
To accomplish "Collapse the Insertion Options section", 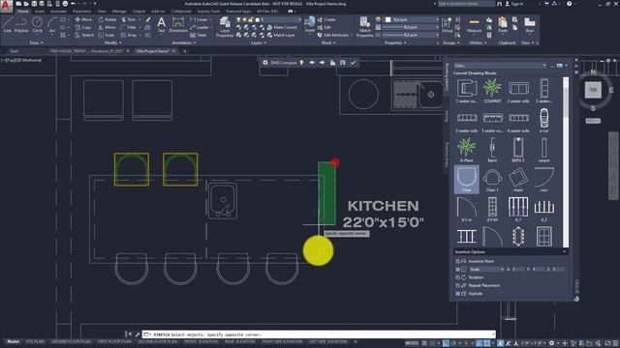I will [x=564, y=251].
